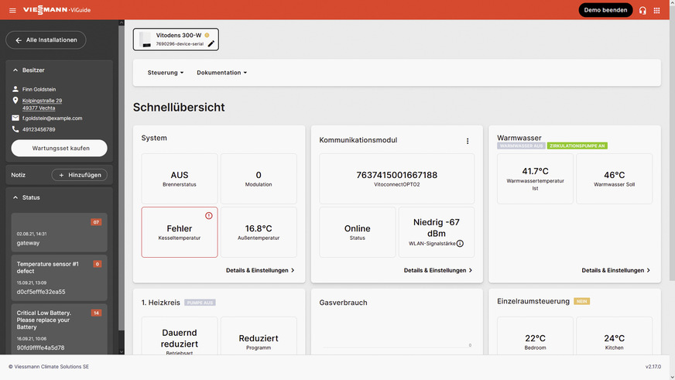Click Wartungsset kaufen button

coord(60,148)
